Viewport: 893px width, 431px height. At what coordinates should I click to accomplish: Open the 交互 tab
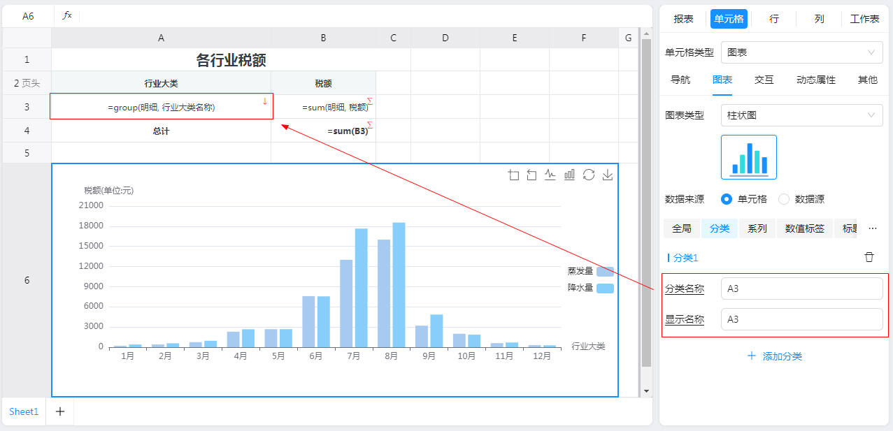point(764,80)
